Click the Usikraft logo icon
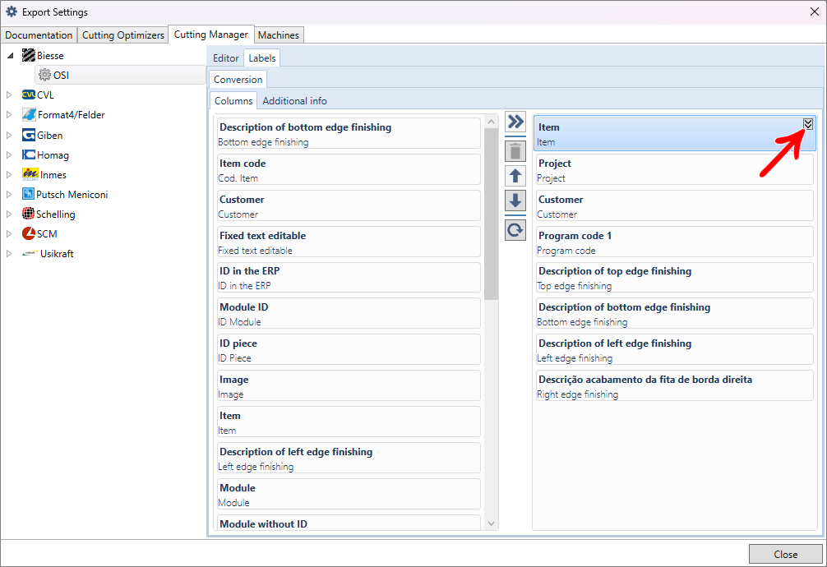The height and width of the screenshot is (567, 827). (x=30, y=253)
